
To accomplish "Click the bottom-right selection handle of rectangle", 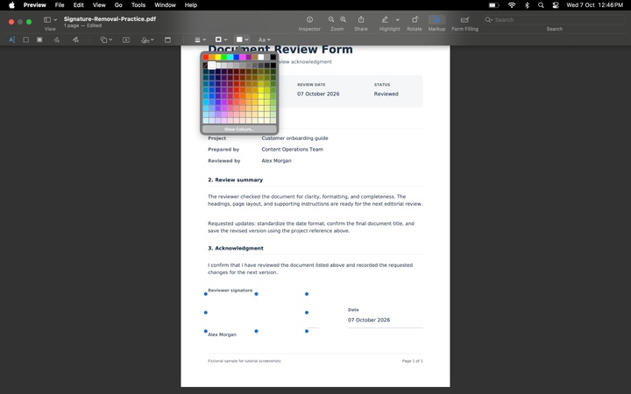I will (x=307, y=331).
